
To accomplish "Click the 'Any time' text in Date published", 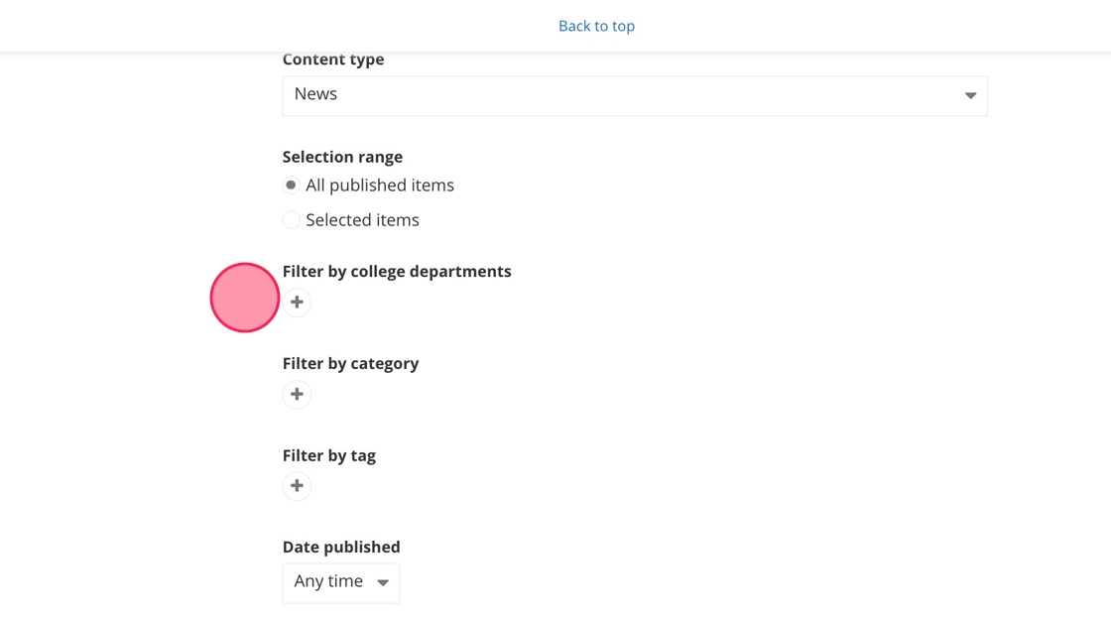I will pyautogui.click(x=328, y=581).
